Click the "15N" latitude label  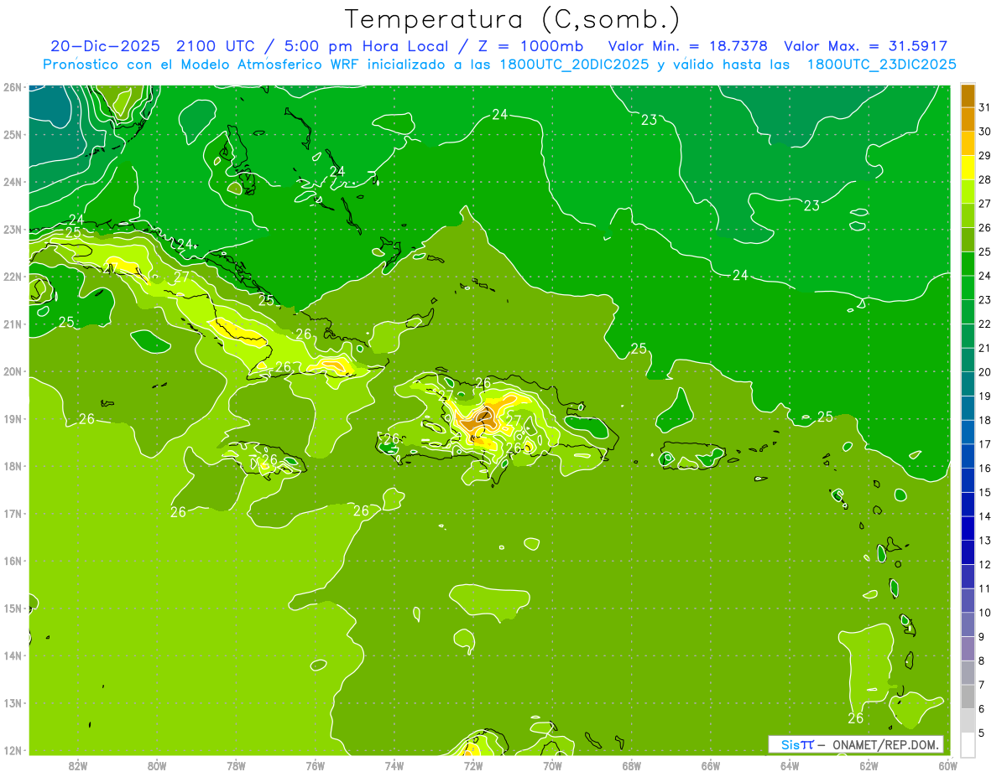point(12,608)
